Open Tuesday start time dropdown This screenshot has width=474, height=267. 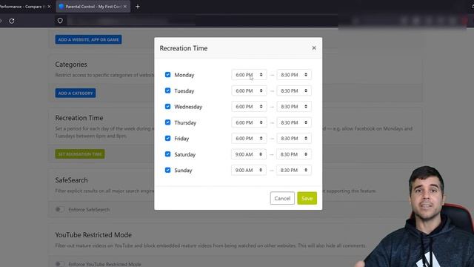[249, 90]
